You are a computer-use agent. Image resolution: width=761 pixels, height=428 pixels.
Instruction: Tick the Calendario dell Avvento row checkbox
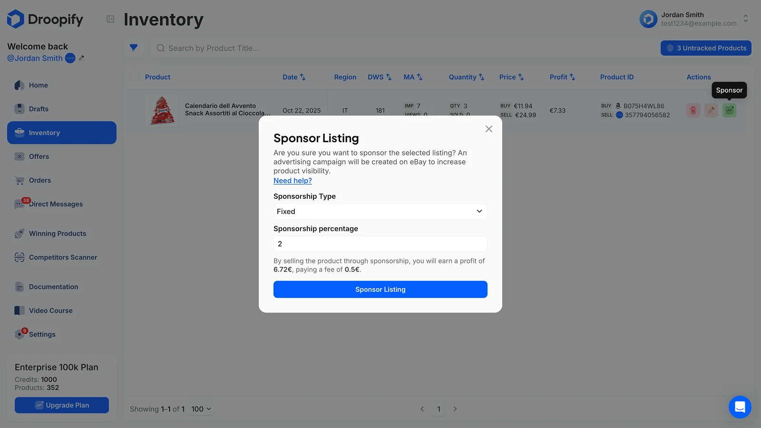pos(135,110)
